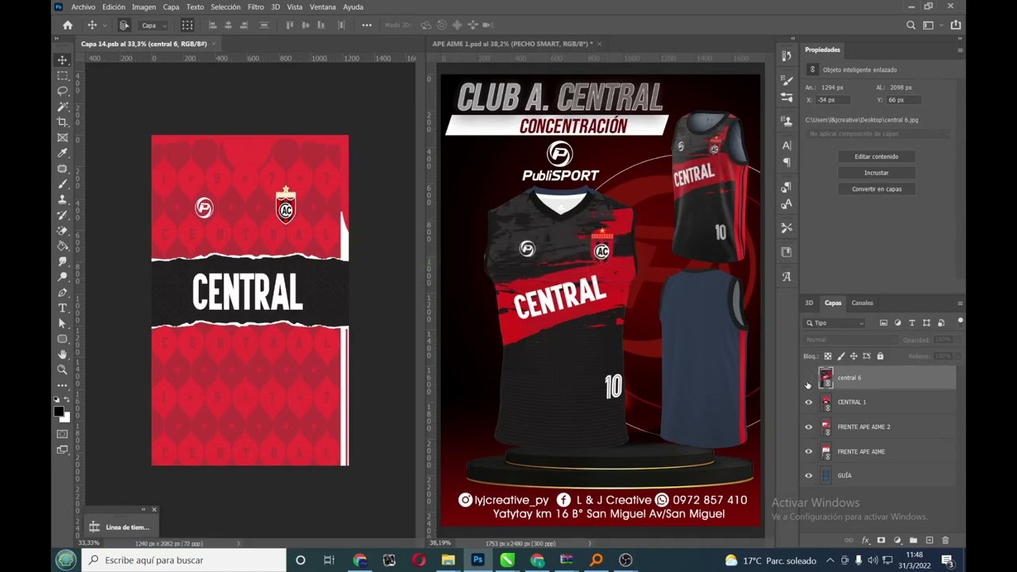This screenshot has height=572, width=1017.
Task: Click the Incrustar button
Action: (x=876, y=172)
